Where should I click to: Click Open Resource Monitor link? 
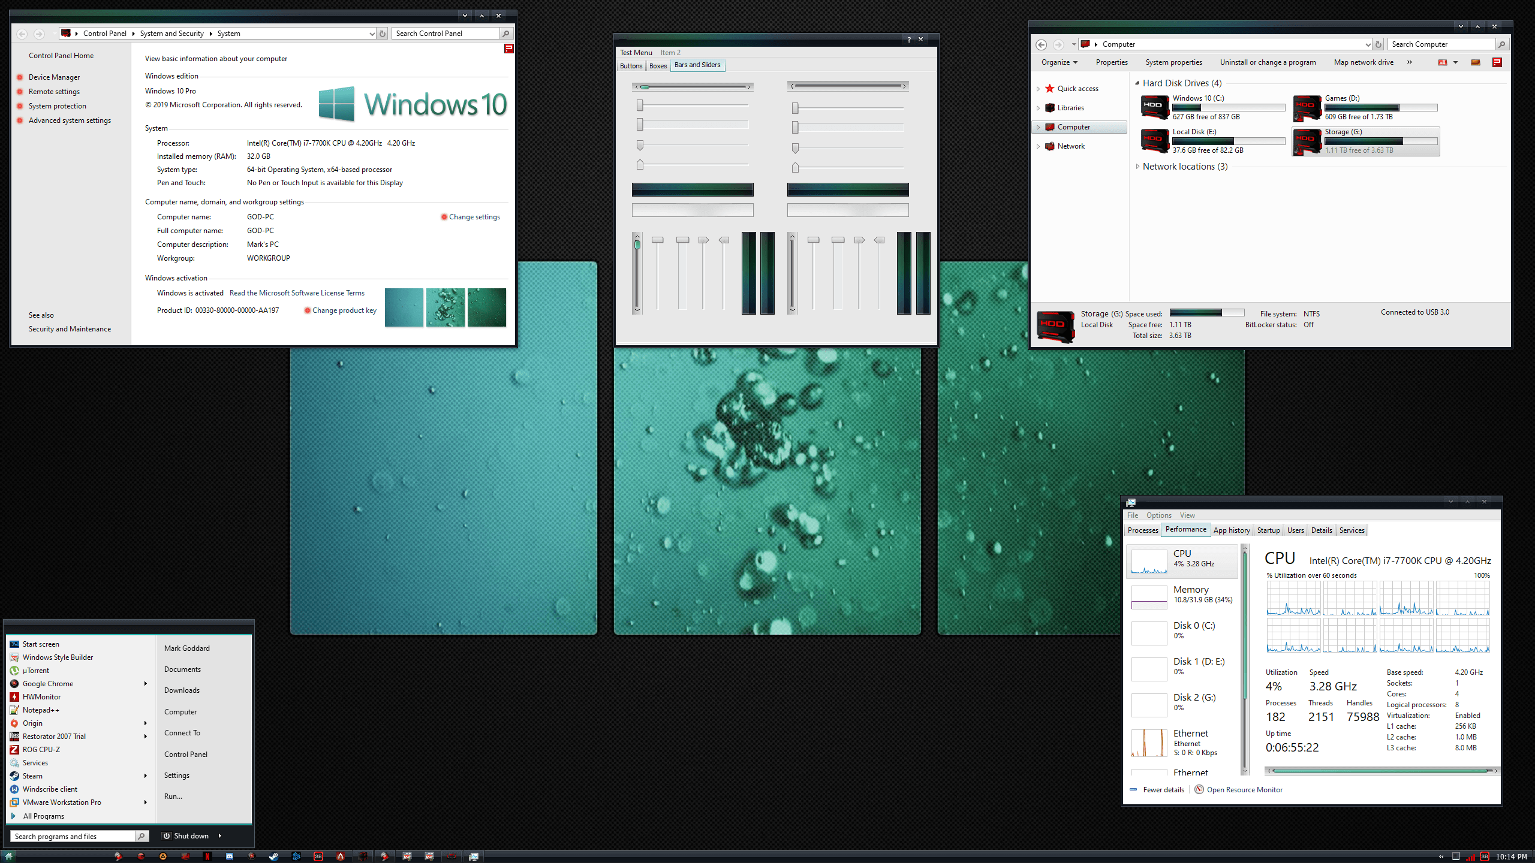1245,790
